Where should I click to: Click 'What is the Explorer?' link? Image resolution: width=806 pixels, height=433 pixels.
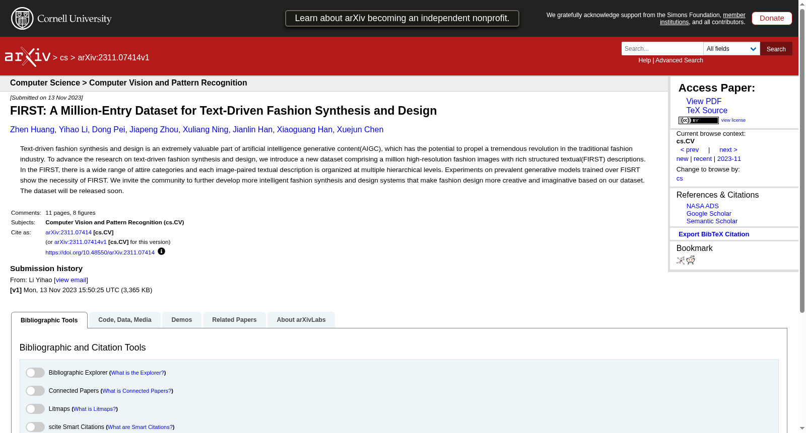pyautogui.click(x=138, y=373)
